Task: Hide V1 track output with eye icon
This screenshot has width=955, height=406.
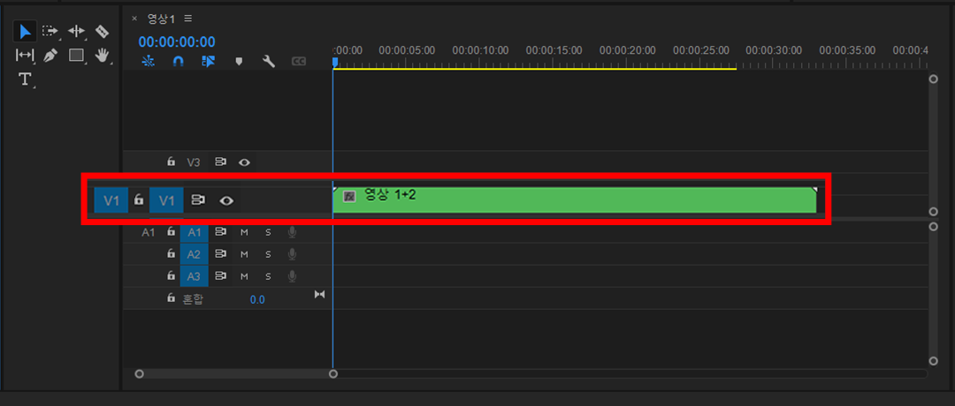Action: 227,200
